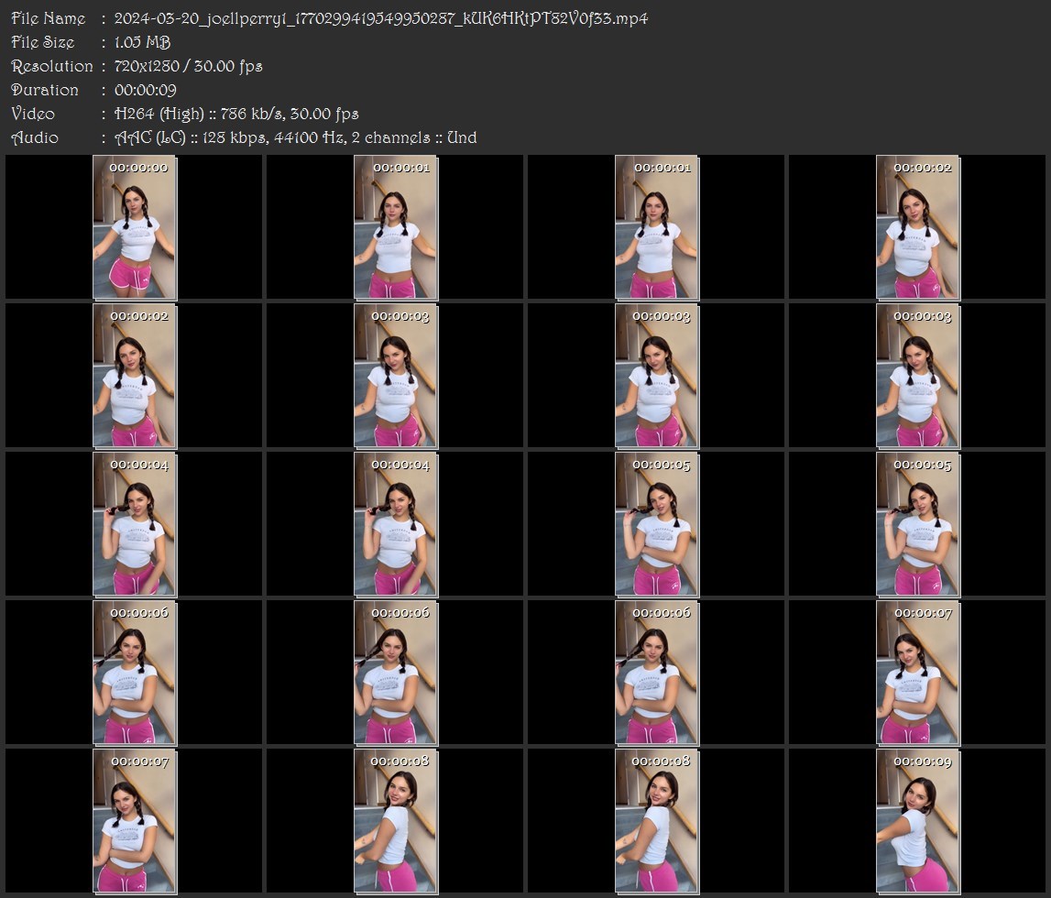Pick the first thumbnail stamped 00:00:07
The height and width of the screenshot is (898, 1051).
pos(917,673)
